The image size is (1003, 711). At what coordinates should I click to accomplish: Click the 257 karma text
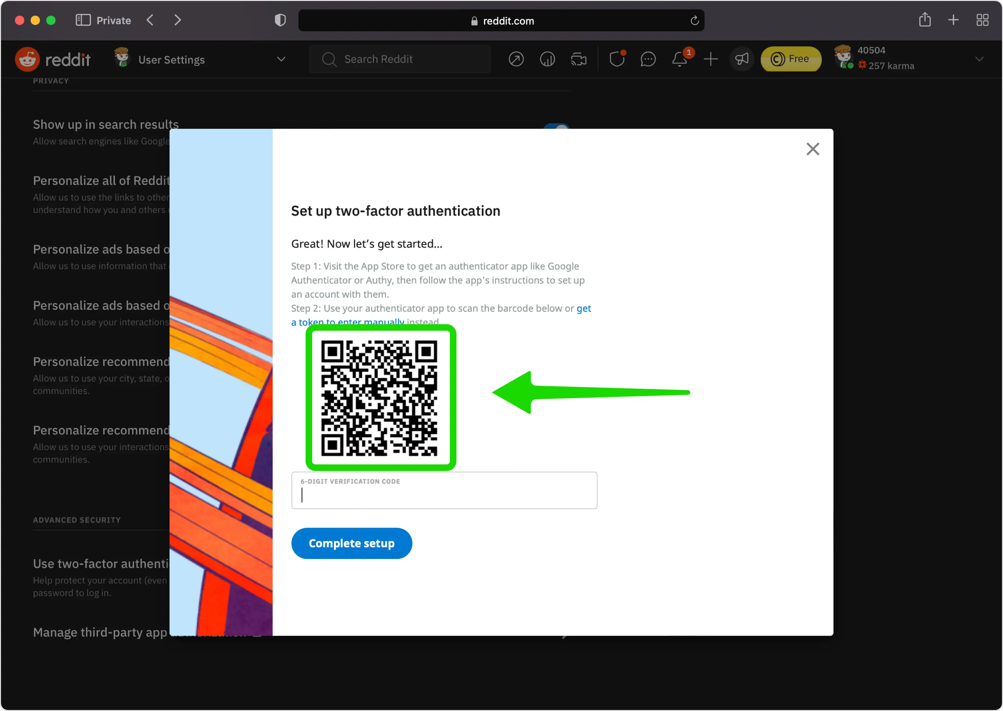point(891,66)
